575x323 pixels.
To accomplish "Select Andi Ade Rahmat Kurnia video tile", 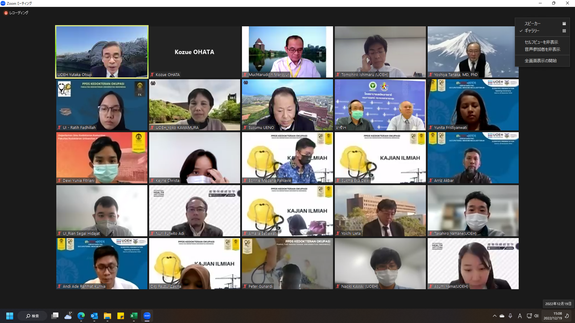I will click(102, 263).
